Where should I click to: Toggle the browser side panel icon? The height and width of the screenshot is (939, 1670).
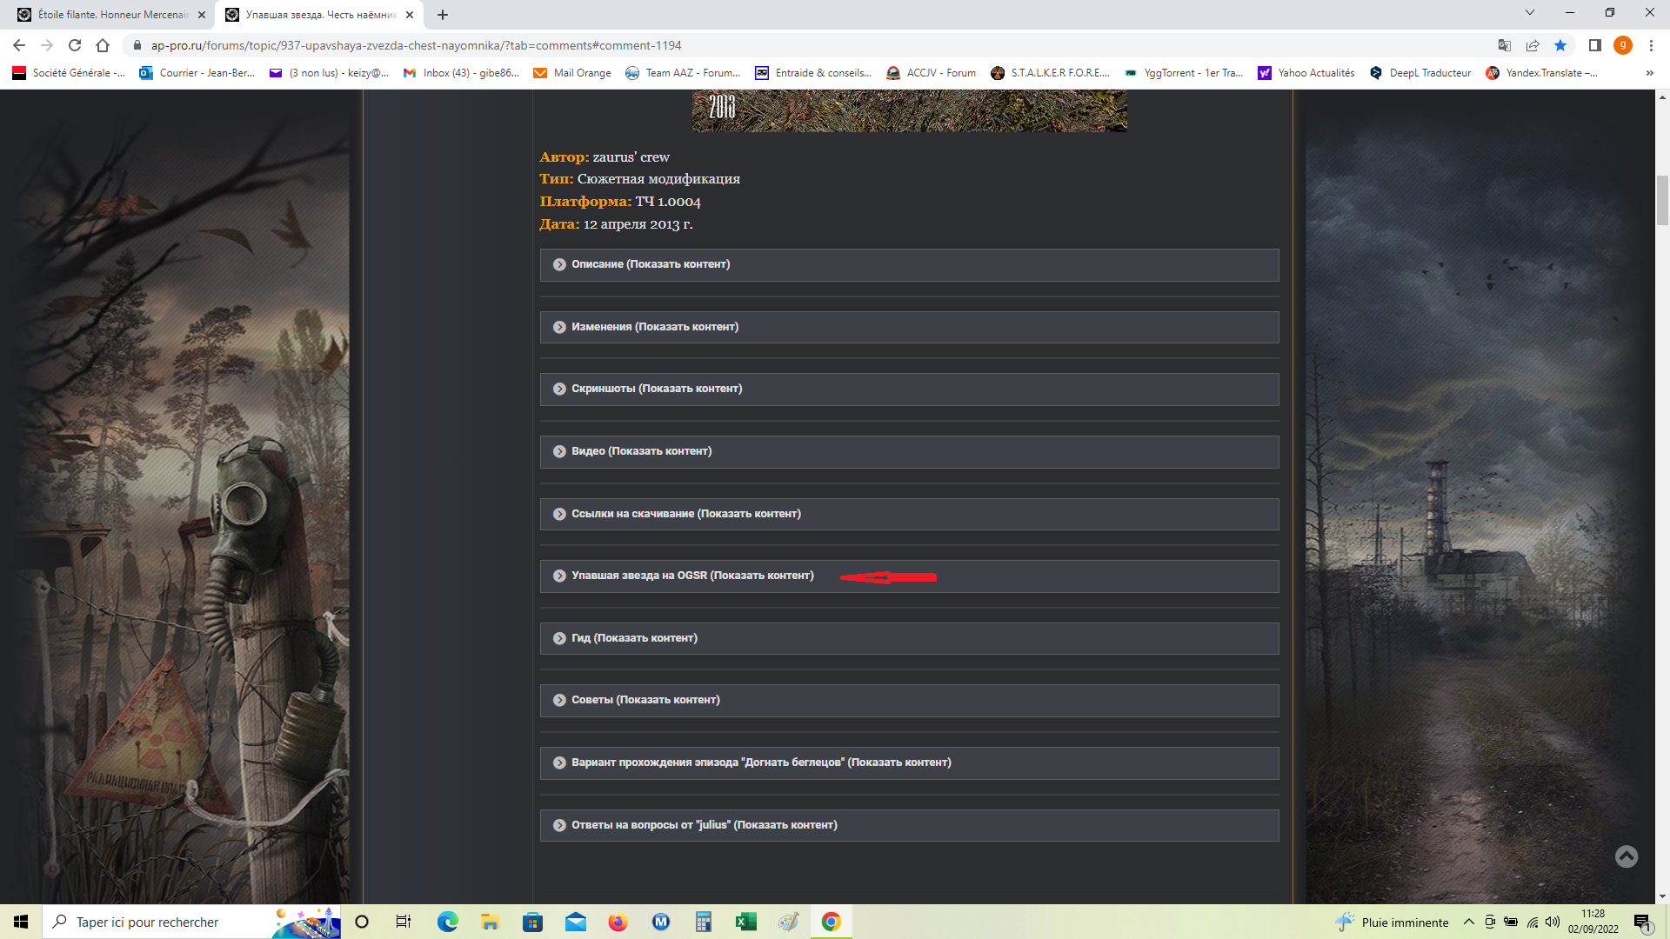coord(1594,45)
